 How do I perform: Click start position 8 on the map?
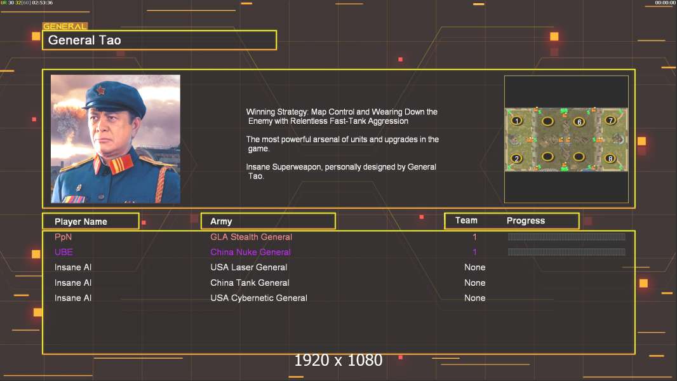(610, 158)
